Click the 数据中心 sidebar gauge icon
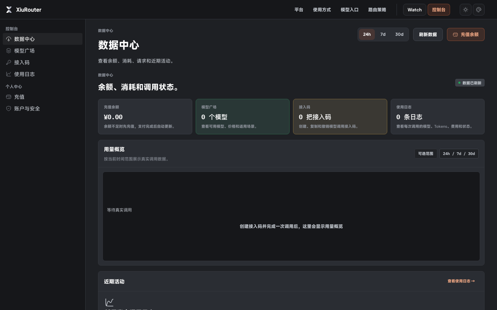Image resolution: width=497 pixels, height=310 pixels. pos(9,39)
